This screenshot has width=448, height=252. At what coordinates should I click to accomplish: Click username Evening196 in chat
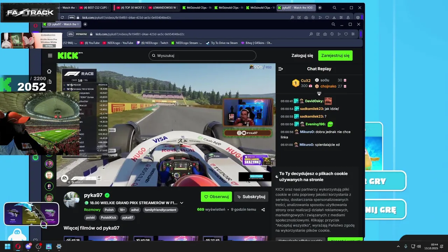pyautogui.click(x=316, y=124)
